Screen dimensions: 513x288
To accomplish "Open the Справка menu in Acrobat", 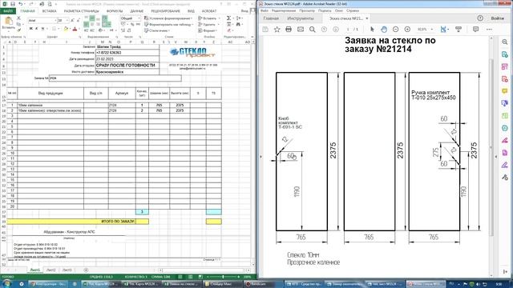I will click(353, 10).
